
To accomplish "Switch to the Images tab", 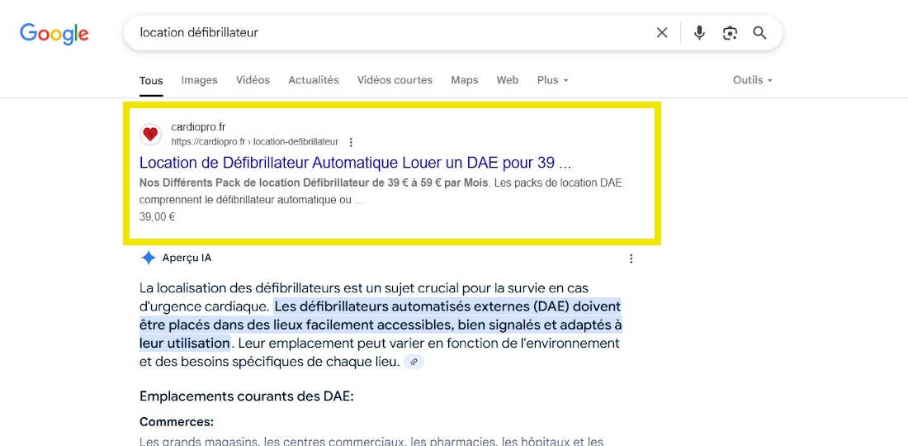I will [199, 80].
